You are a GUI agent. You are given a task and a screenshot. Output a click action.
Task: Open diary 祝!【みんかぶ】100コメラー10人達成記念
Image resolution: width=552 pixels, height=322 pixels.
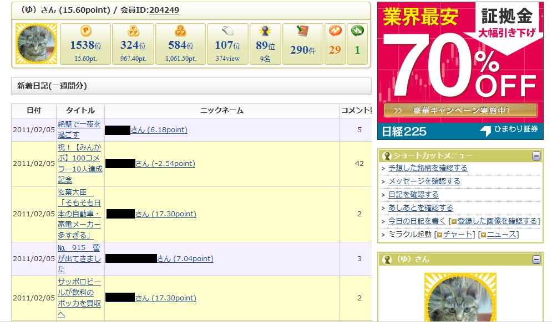pos(80,164)
